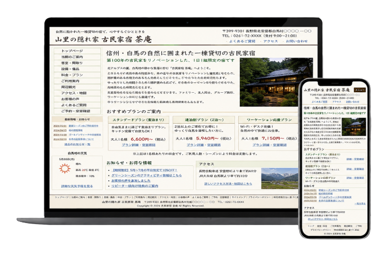Screen dimensions: 388x256
Task: Click プライバシーポリシー in laptop footer
Action: (x=260, y=197)
